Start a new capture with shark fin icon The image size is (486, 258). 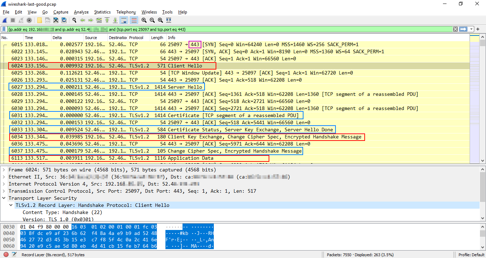tap(5, 20)
